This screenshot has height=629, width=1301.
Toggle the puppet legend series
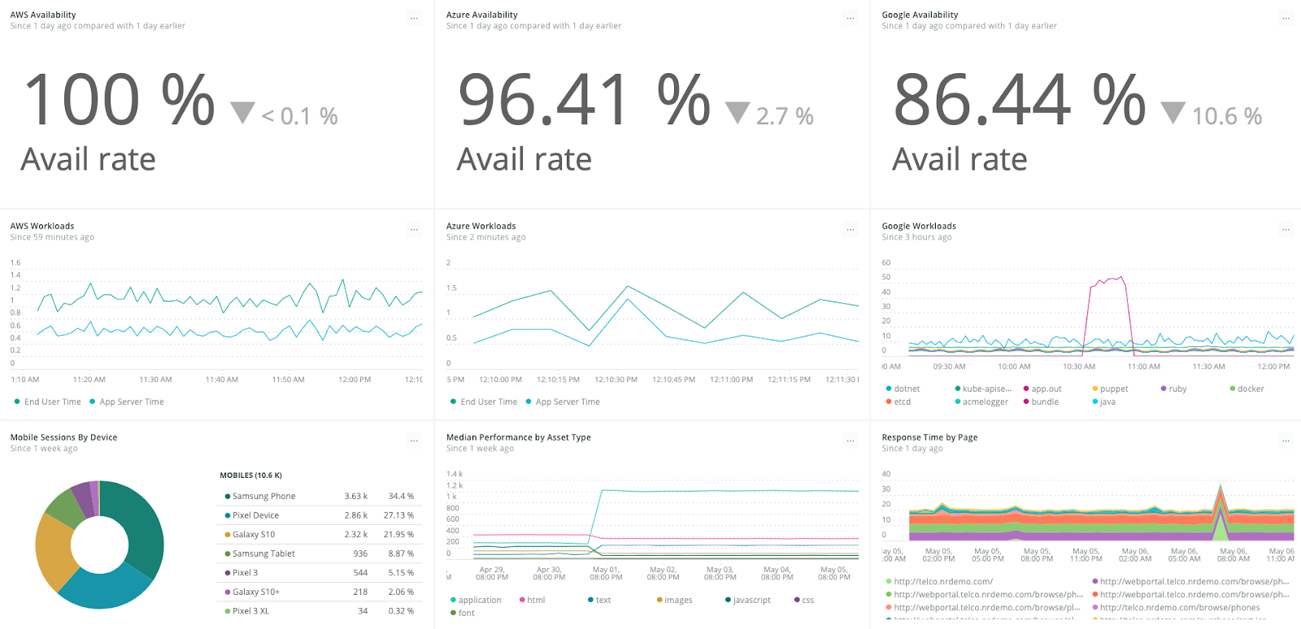(x=1110, y=388)
